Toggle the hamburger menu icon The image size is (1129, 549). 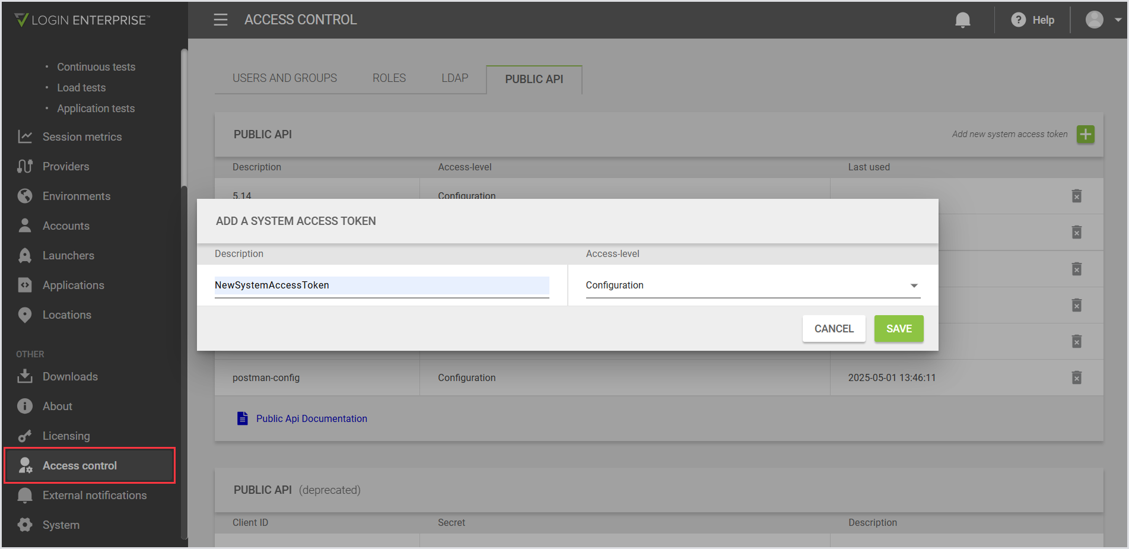[x=221, y=20]
